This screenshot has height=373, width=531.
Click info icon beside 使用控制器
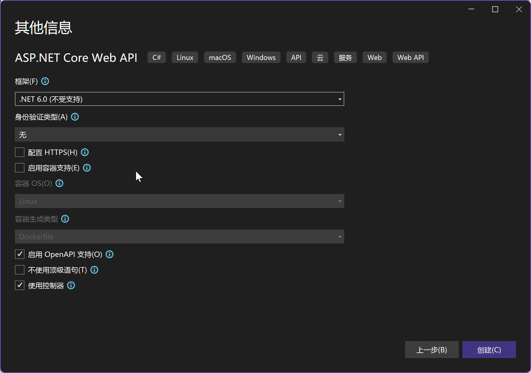coord(71,285)
